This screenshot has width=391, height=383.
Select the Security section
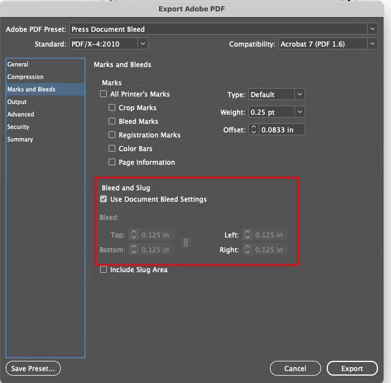[45, 127]
